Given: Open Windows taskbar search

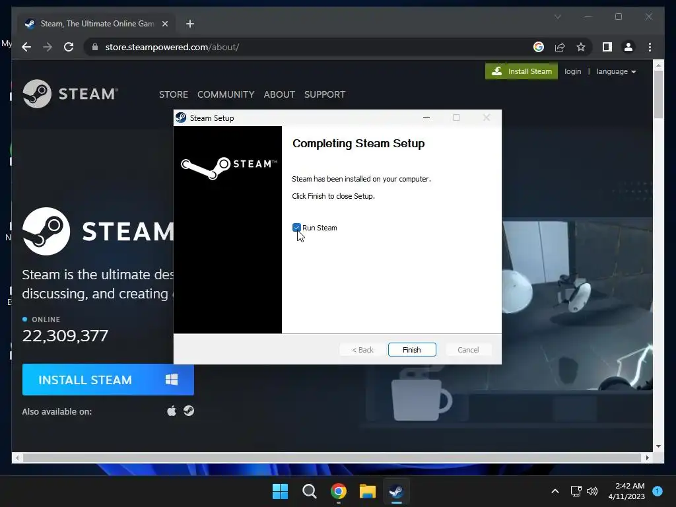Looking at the screenshot, I should [x=309, y=491].
